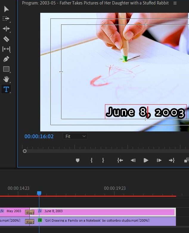This screenshot has height=233, width=189.
Task: Click the Add Marker button
Action: point(78,160)
